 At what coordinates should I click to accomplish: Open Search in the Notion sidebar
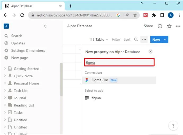coord(17,36)
